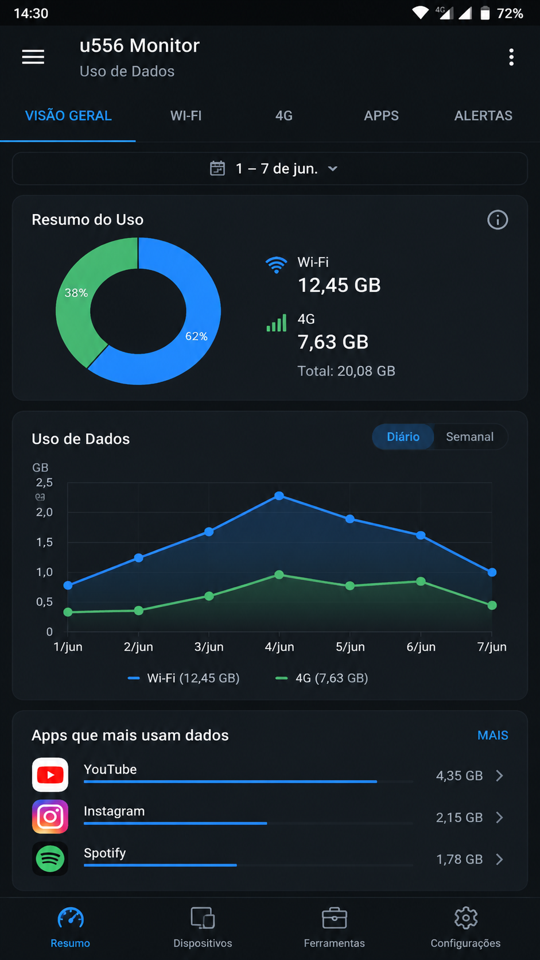Tap the 4G signal bars icon in summary

pos(276,323)
